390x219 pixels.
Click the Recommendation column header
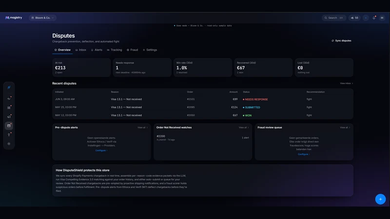coord(315,92)
